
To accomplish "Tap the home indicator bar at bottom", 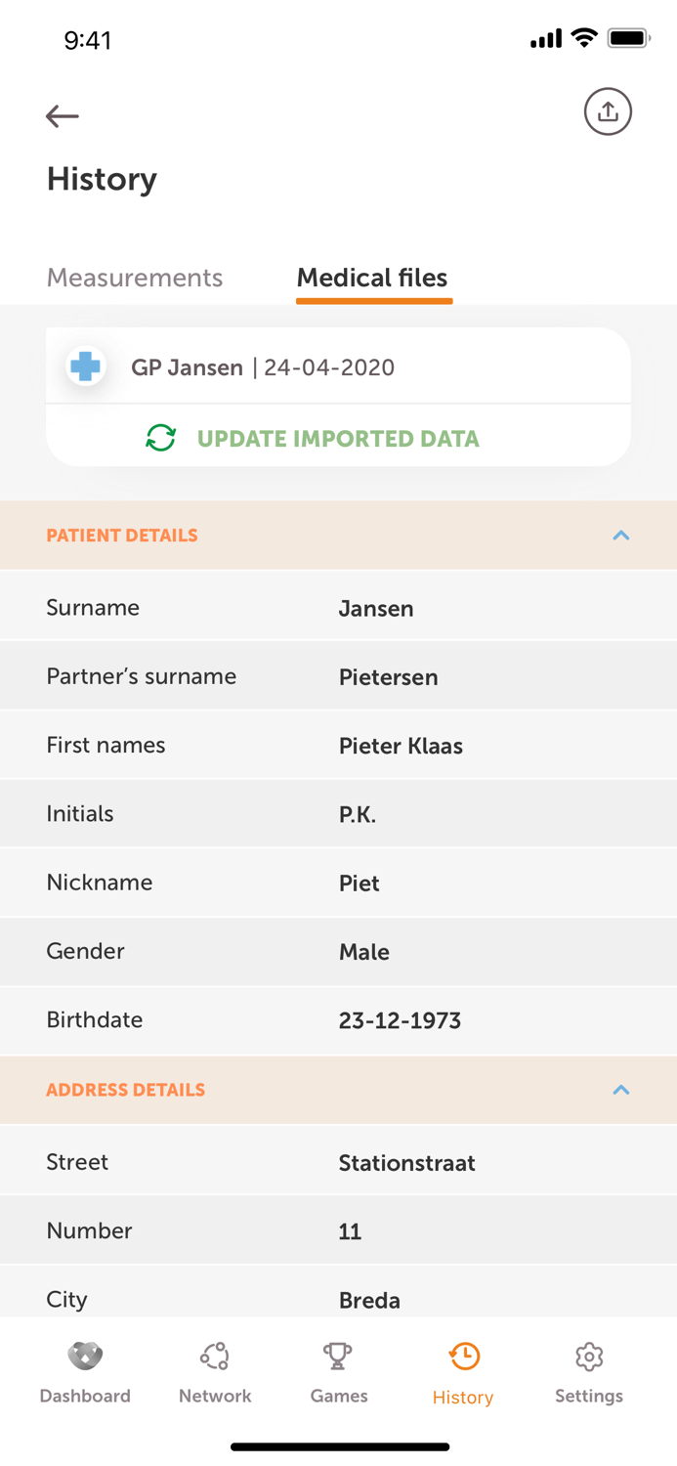I will pos(338,1445).
